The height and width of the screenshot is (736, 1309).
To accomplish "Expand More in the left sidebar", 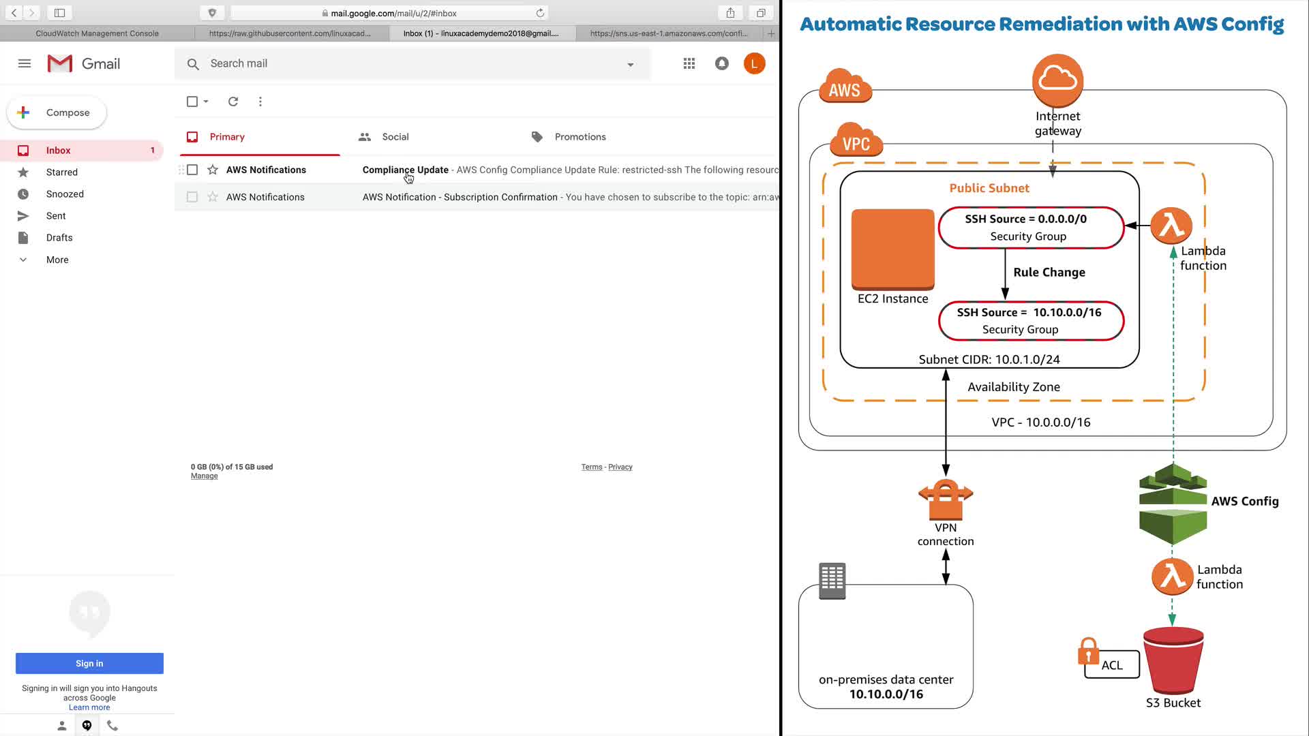I will tap(57, 260).
